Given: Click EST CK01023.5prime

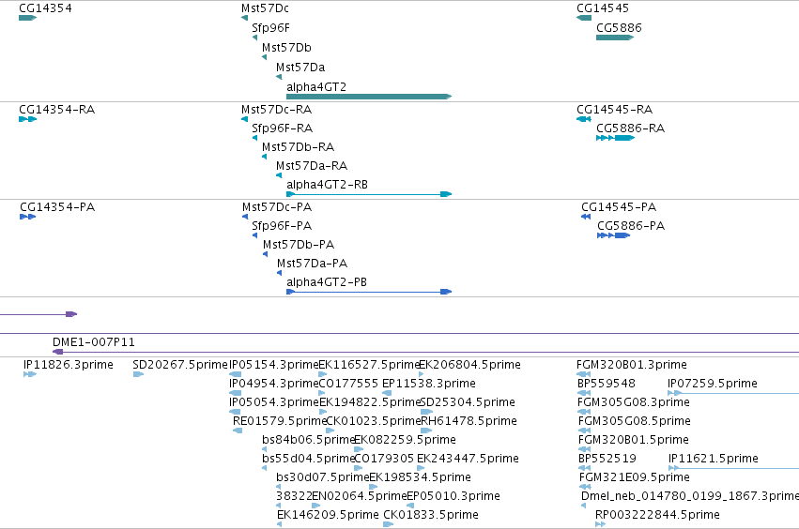Looking at the screenshot, I should click(x=373, y=421).
